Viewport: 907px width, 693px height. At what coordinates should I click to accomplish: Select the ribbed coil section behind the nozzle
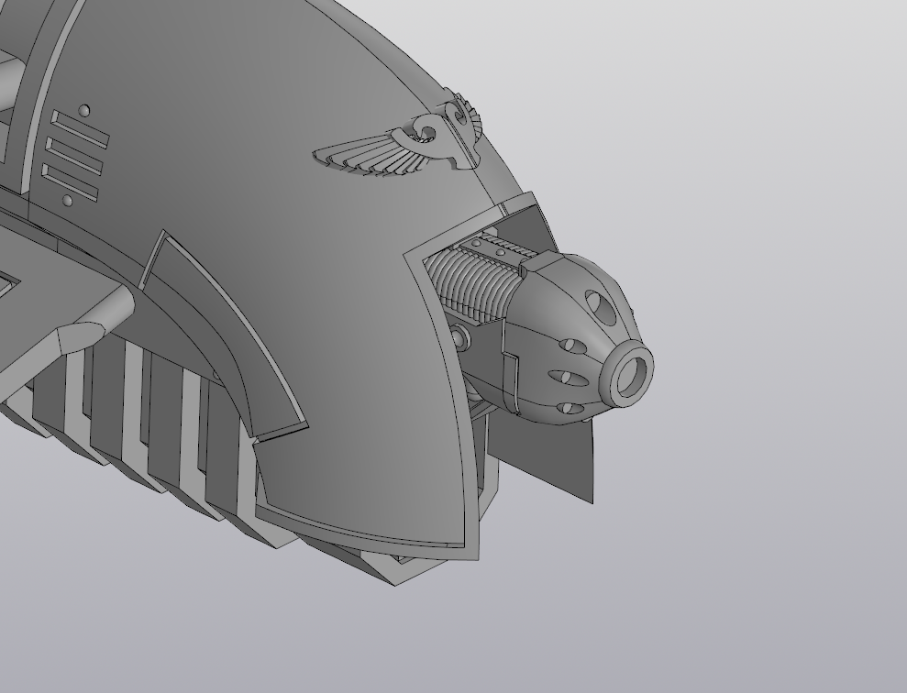point(463,280)
